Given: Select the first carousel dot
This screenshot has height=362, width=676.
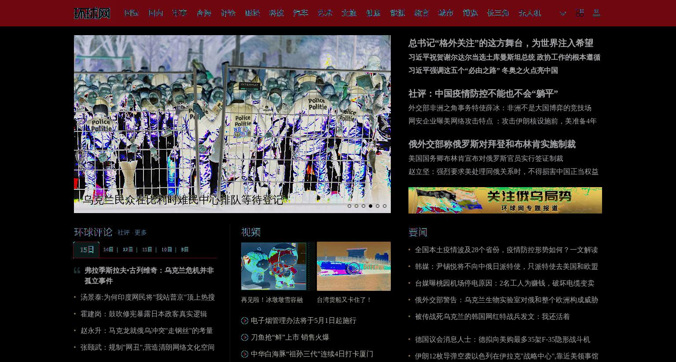Looking at the screenshot, I should coord(349,206).
